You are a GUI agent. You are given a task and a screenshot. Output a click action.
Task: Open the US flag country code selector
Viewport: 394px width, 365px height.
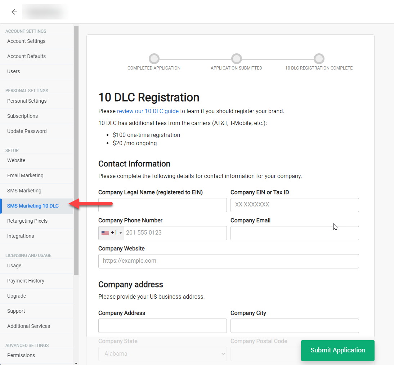(111, 233)
